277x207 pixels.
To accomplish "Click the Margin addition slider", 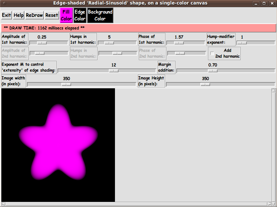I will pyautogui.click(x=212, y=70).
